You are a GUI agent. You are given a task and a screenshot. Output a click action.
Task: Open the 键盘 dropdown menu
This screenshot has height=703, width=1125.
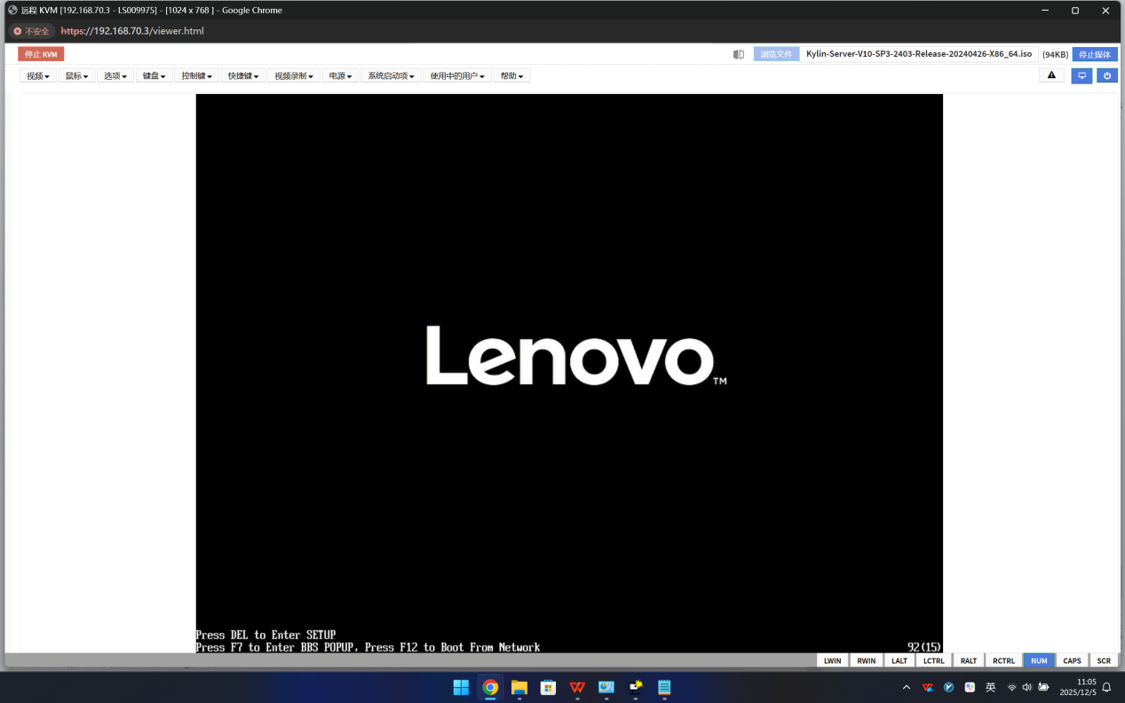point(154,76)
